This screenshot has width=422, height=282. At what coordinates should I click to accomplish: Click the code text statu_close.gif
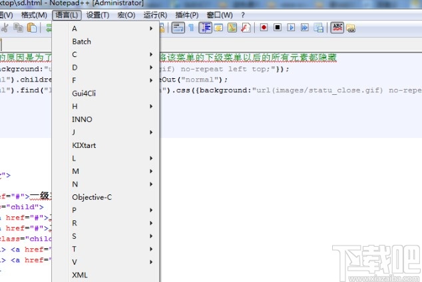(x=345, y=90)
